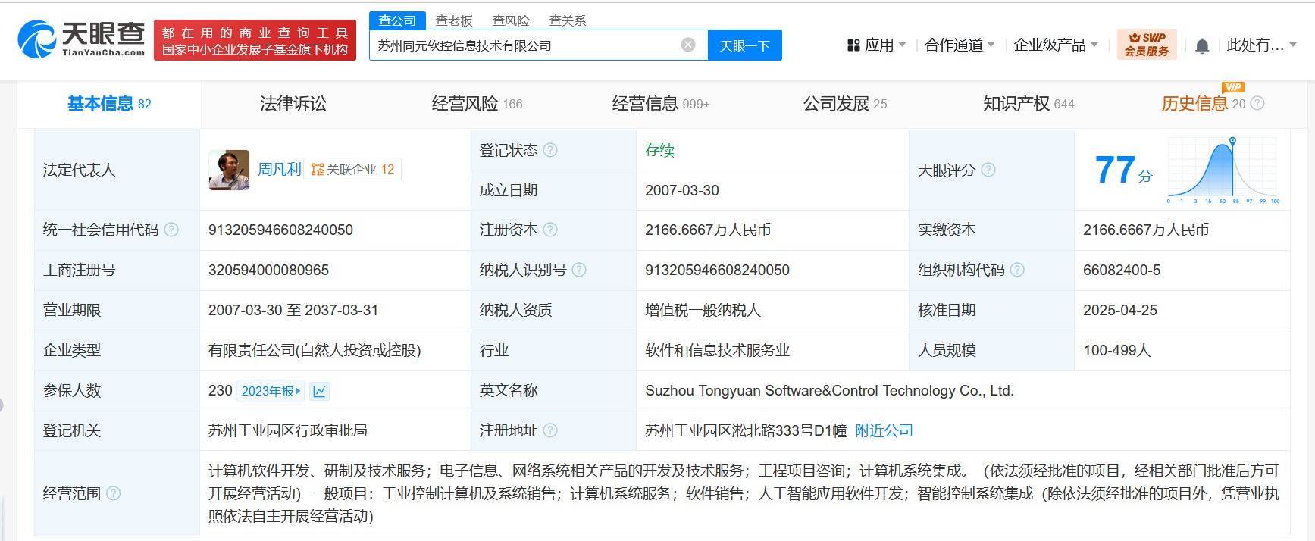
Task: Open the SVIP 会员服务 badge
Action: pyautogui.click(x=1146, y=45)
